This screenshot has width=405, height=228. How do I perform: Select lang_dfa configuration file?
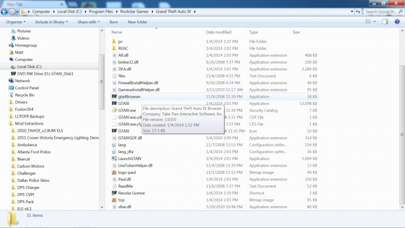pyautogui.click(x=126, y=151)
